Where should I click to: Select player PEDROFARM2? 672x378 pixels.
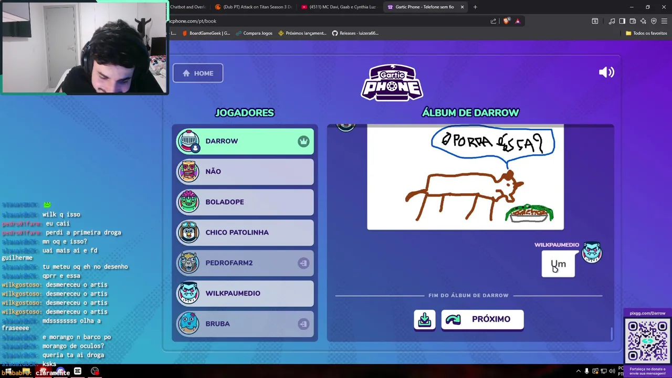[x=245, y=263]
